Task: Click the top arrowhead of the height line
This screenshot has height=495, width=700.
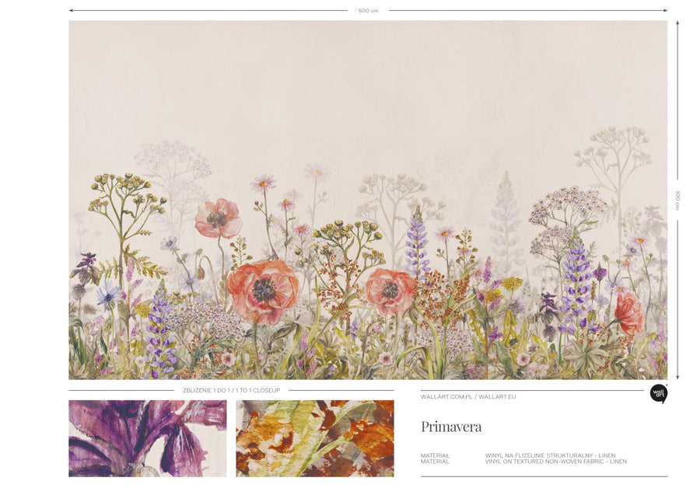Action: (x=677, y=23)
